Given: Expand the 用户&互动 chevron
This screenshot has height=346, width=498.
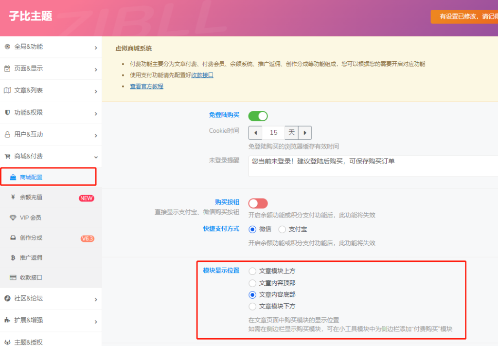Looking at the screenshot, I should 96,136.
